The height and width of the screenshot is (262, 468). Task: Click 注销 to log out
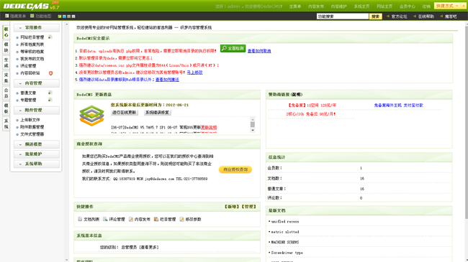point(426,6)
